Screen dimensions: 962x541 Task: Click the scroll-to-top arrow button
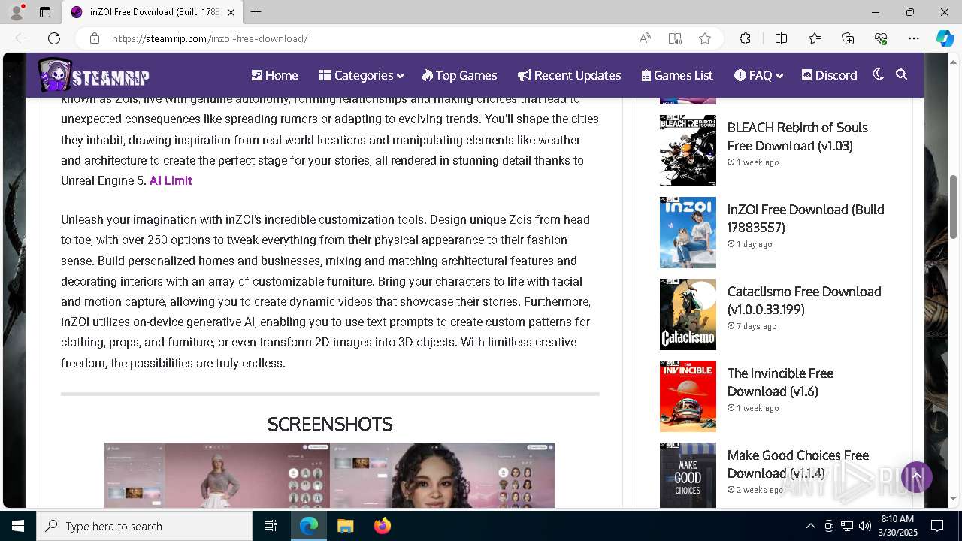916,477
